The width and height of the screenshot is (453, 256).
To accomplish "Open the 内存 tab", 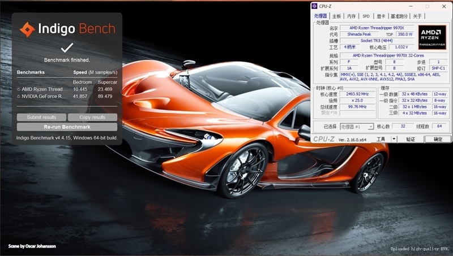I will (352, 16).
